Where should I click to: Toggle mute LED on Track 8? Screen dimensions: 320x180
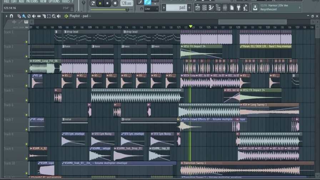[26, 144]
